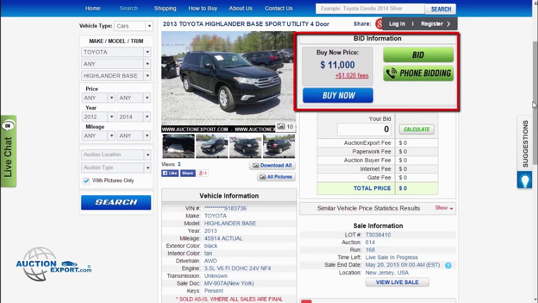Click the picture count icon on main photo
538x303 pixels.
click(281, 126)
